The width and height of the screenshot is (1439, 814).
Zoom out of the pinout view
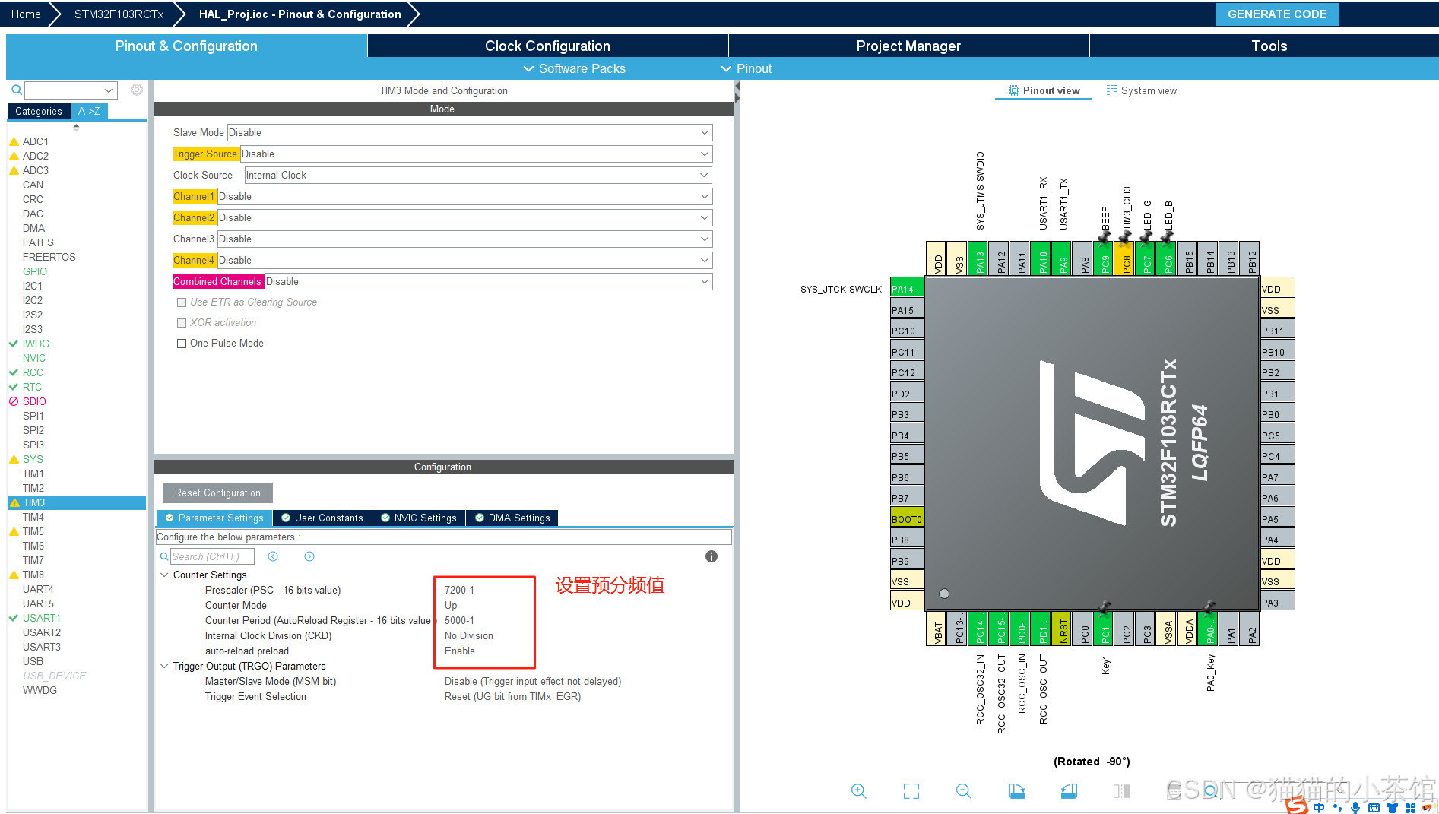pyautogui.click(x=964, y=791)
